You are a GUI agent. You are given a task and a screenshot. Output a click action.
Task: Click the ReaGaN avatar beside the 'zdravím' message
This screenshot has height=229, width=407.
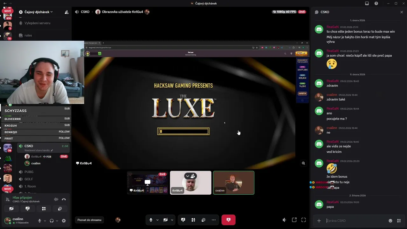click(x=319, y=83)
